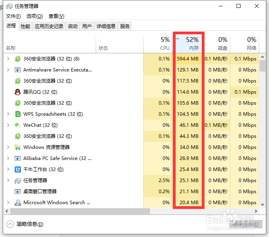Click the Windows 资源管理器 folder icon
Image resolution: width=269 pixels, height=237 pixels.
coord(18,147)
